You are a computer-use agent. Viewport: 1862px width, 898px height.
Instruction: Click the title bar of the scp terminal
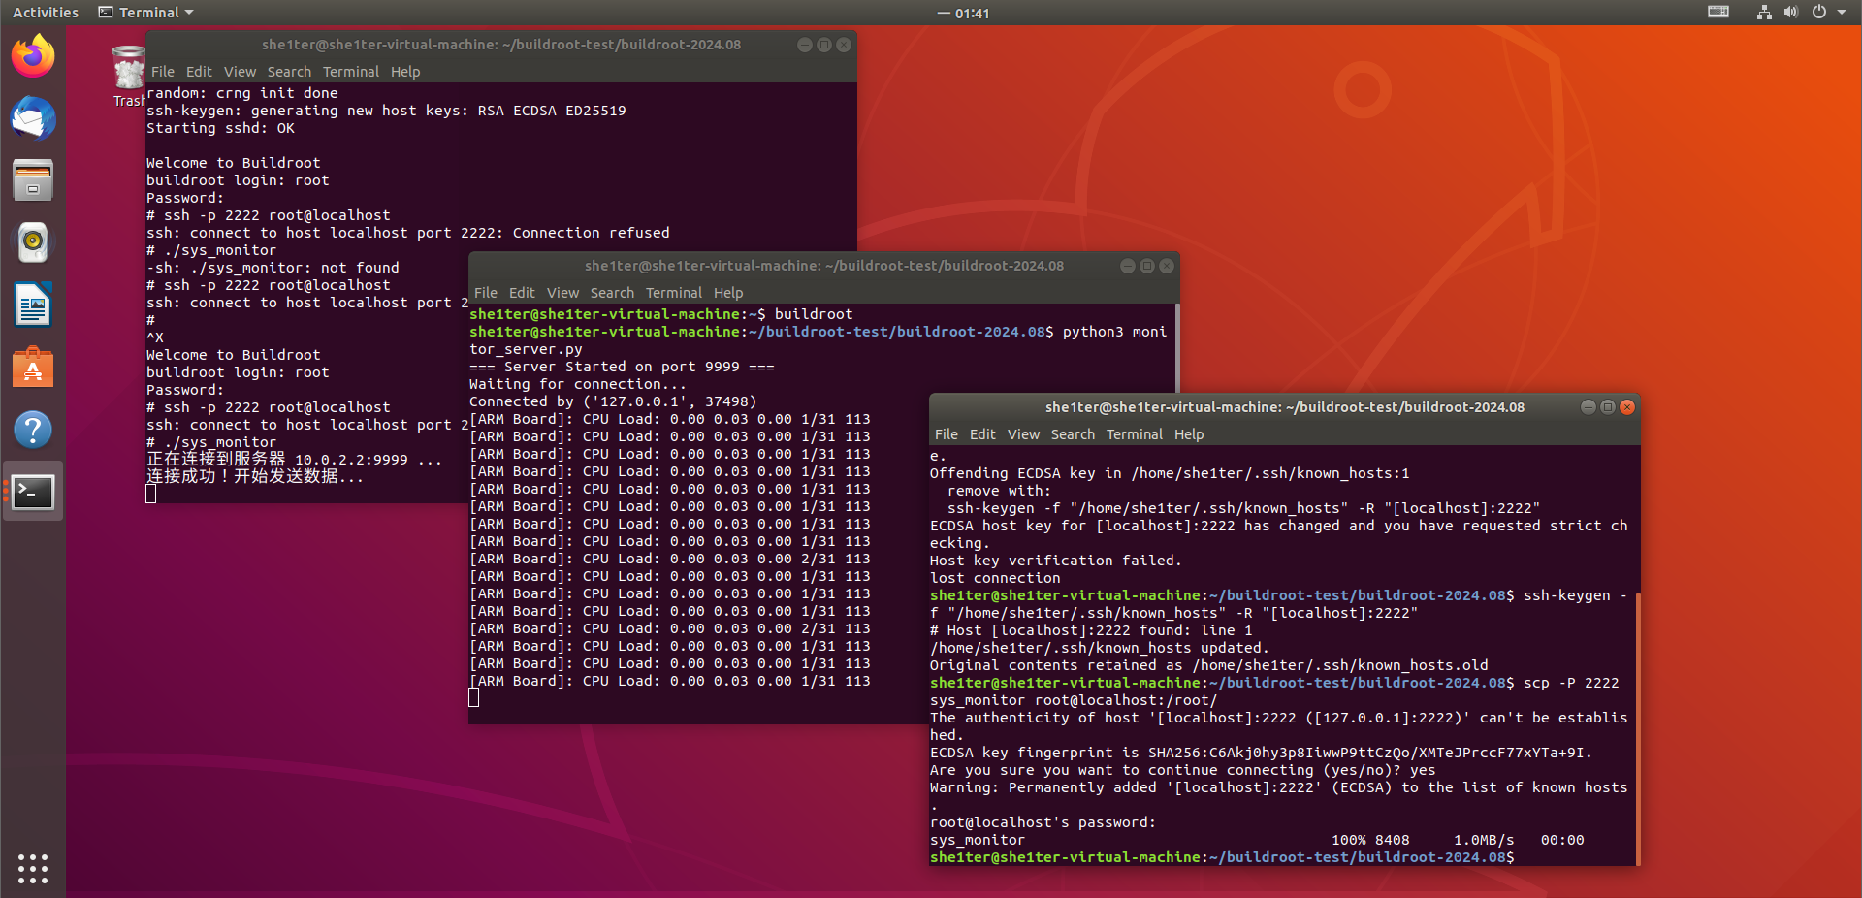click(x=1285, y=407)
